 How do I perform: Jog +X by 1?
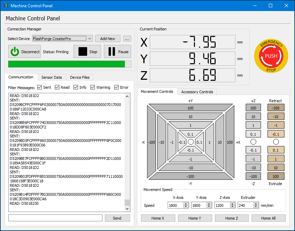coord(209,142)
